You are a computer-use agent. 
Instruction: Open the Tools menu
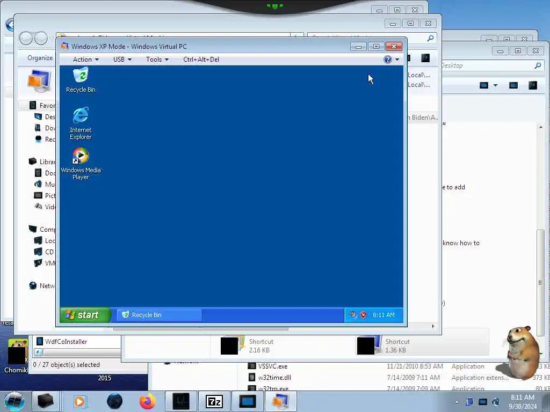157,60
